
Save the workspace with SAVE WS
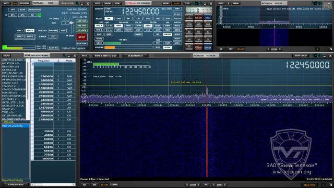pos(53,48)
